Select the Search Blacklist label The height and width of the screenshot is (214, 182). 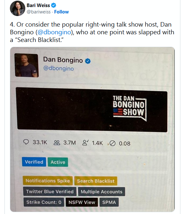[x=96, y=181]
